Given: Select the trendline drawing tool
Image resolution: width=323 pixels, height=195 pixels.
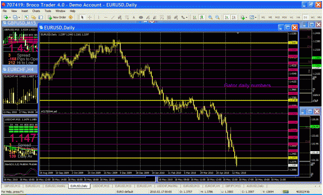Looking at the screenshot, I should click(113, 18).
